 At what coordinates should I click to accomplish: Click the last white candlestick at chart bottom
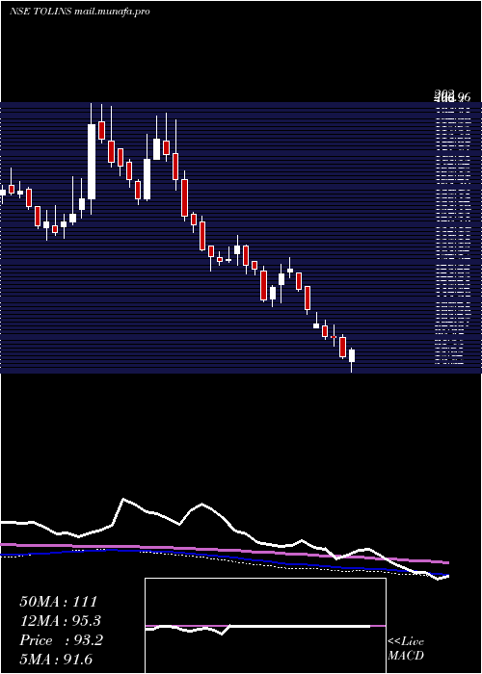(352, 355)
